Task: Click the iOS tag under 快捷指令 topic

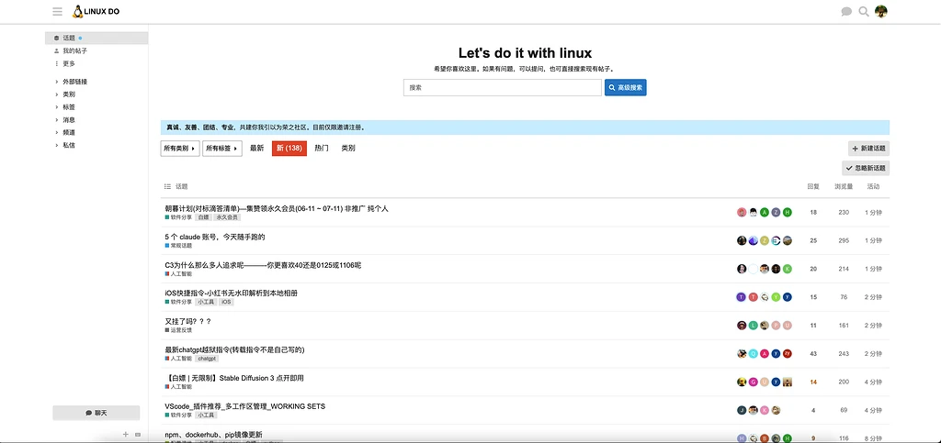Action: click(x=226, y=302)
